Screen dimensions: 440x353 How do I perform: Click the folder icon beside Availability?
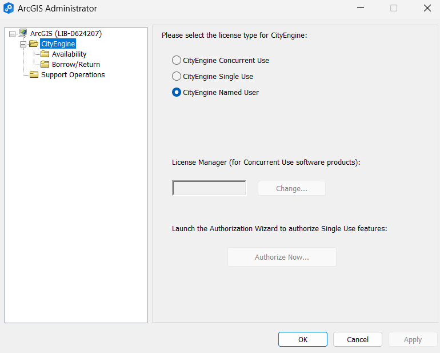tap(45, 54)
